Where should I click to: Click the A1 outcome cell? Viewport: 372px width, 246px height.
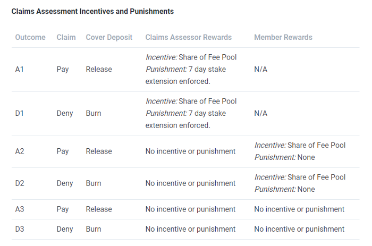click(20, 69)
